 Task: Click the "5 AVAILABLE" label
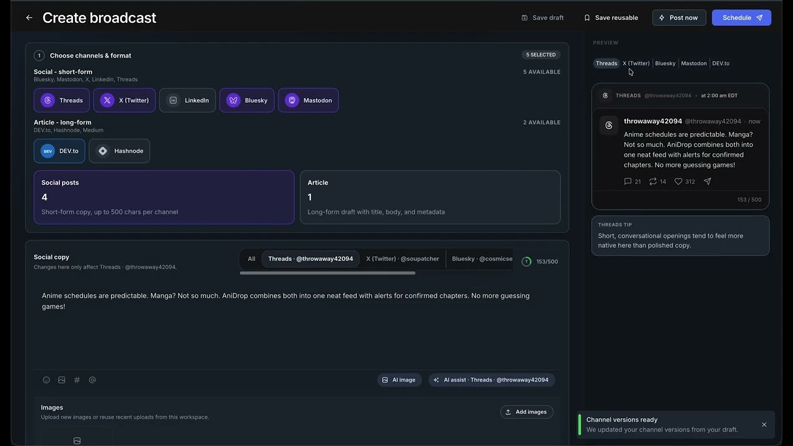(x=541, y=72)
